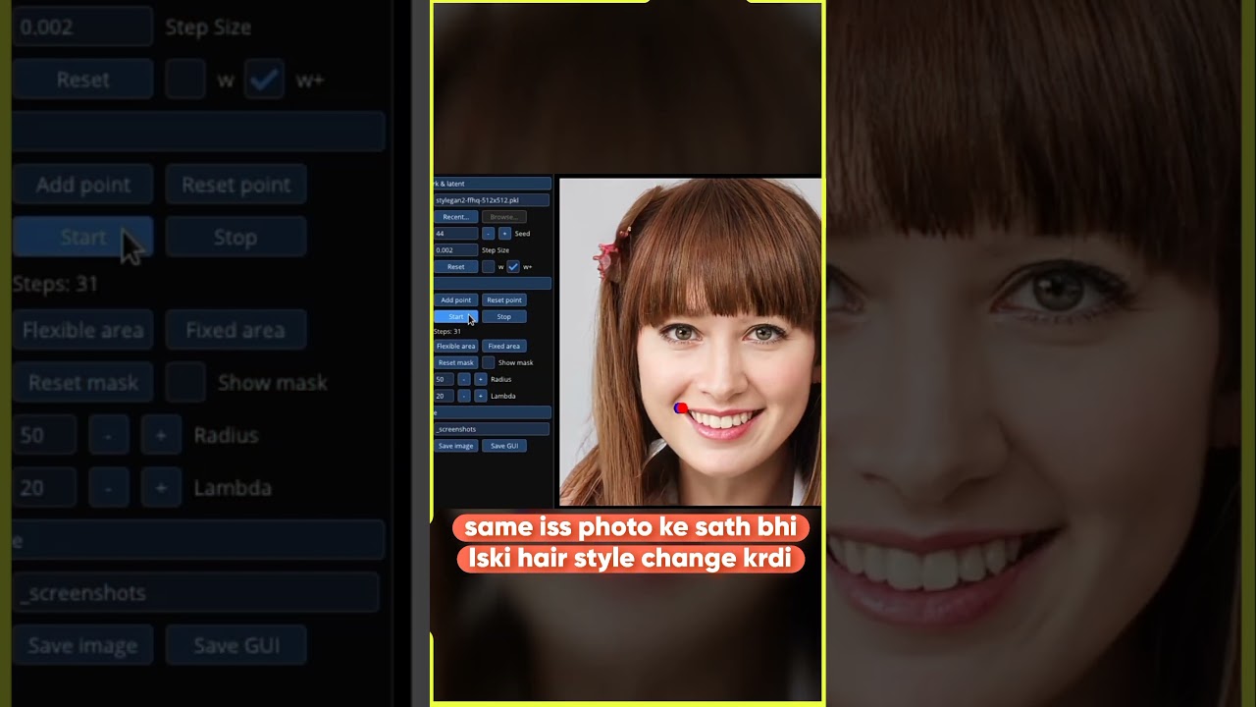The height and width of the screenshot is (707, 1256).
Task: Open the Recent... pickle list
Action: point(455,217)
